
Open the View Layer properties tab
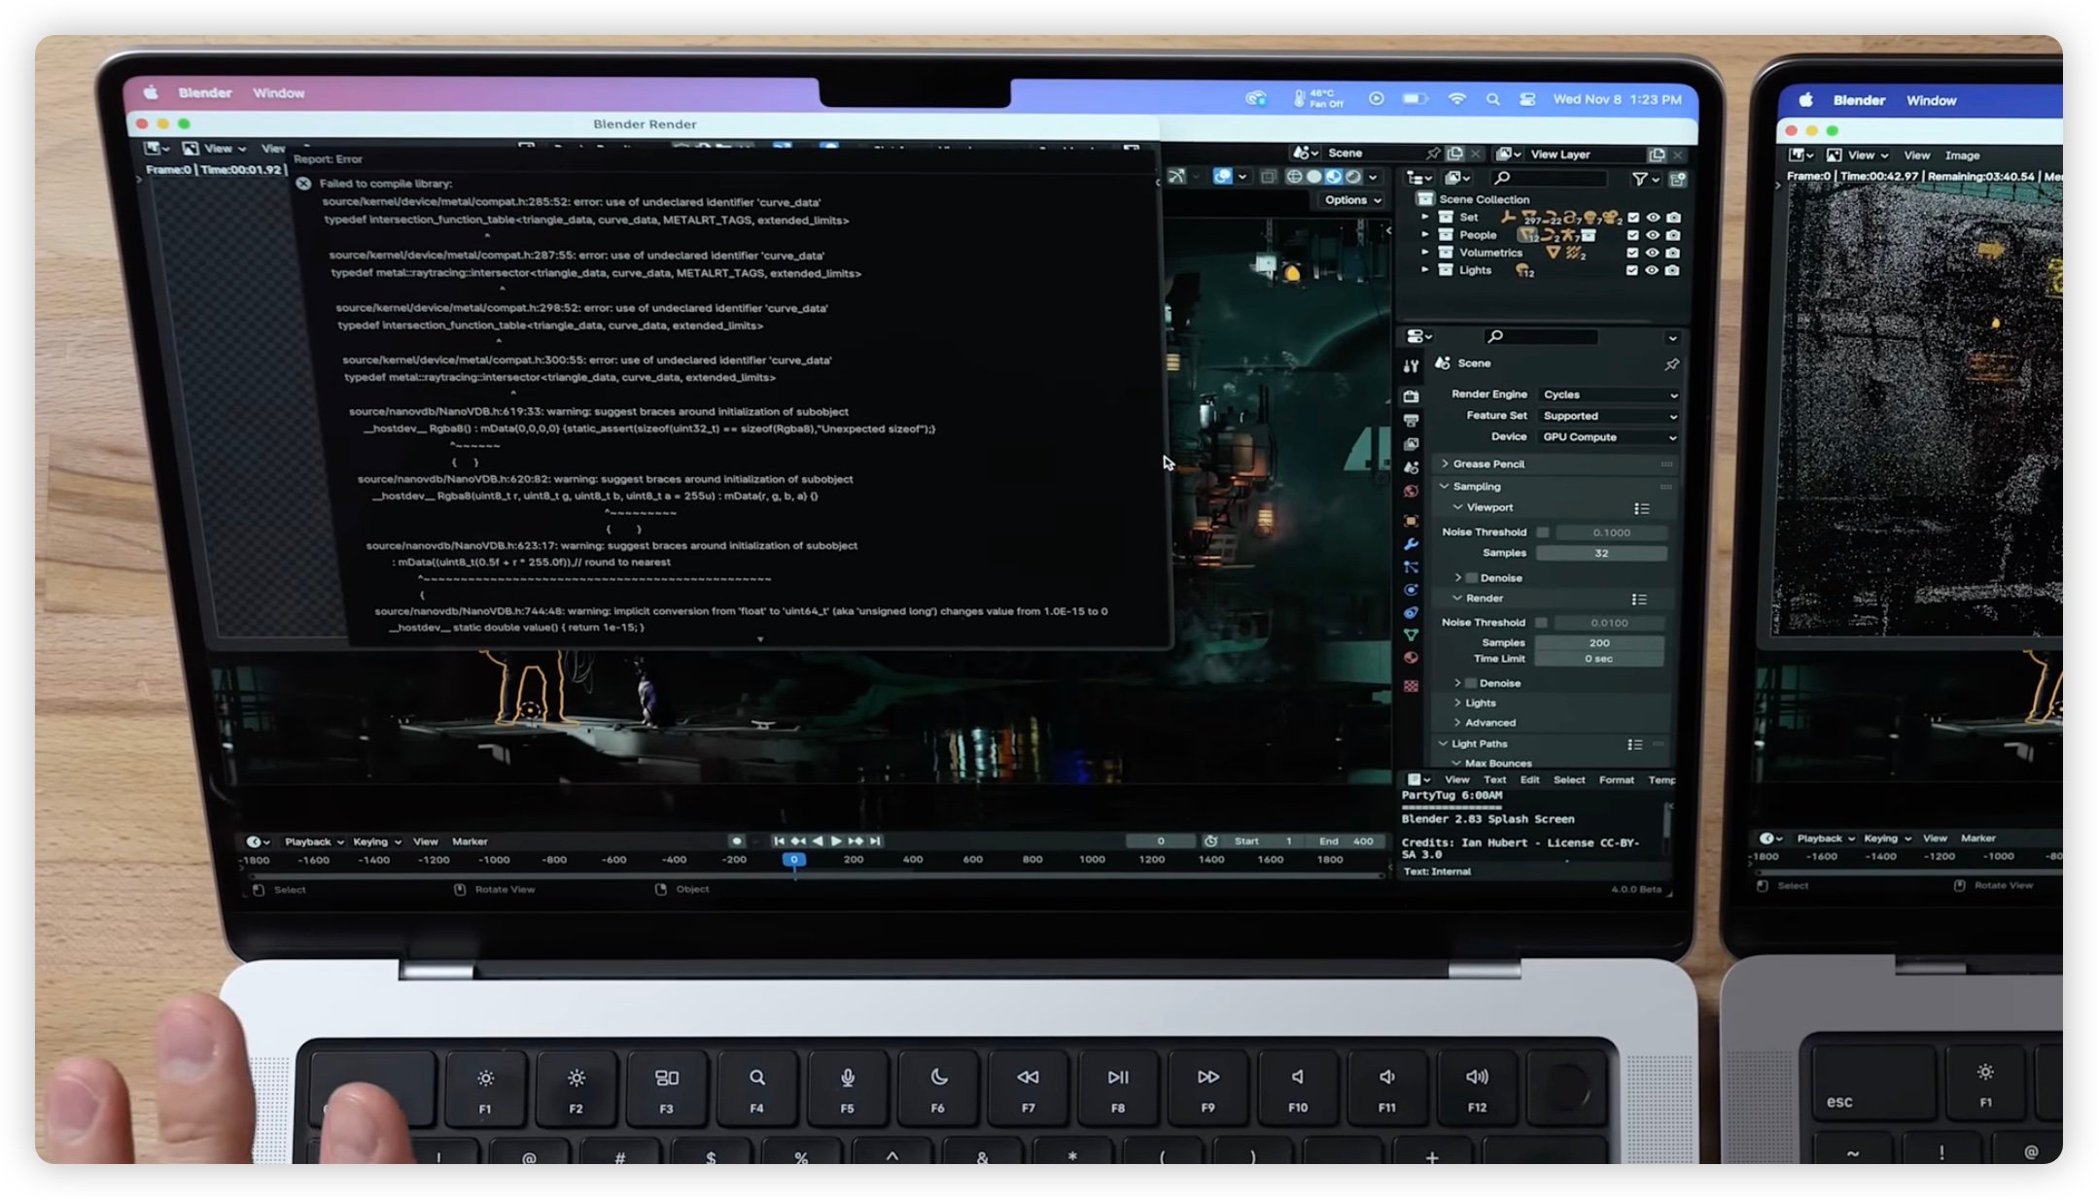tap(1411, 444)
